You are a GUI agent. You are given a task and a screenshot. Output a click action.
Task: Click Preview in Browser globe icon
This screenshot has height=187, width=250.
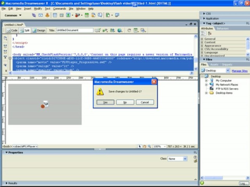(120, 30)
